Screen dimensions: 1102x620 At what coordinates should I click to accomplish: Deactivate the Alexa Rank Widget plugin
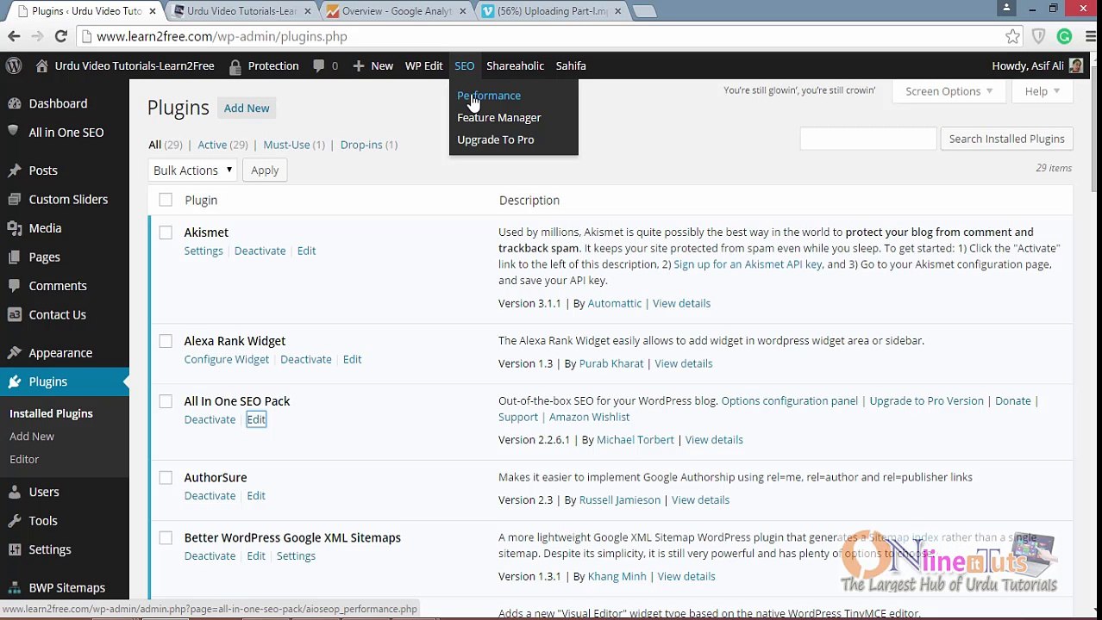[x=305, y=359]
